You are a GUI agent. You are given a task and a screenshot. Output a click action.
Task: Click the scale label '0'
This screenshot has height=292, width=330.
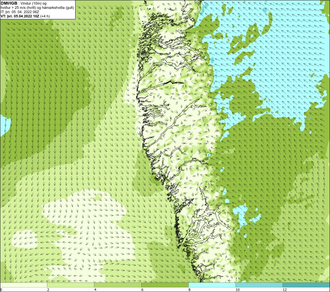(x=1, y=290)
